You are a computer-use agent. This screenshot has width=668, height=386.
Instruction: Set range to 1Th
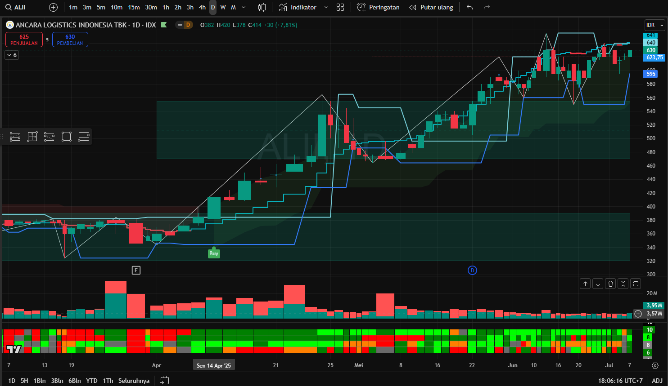(x=108, y=381)
